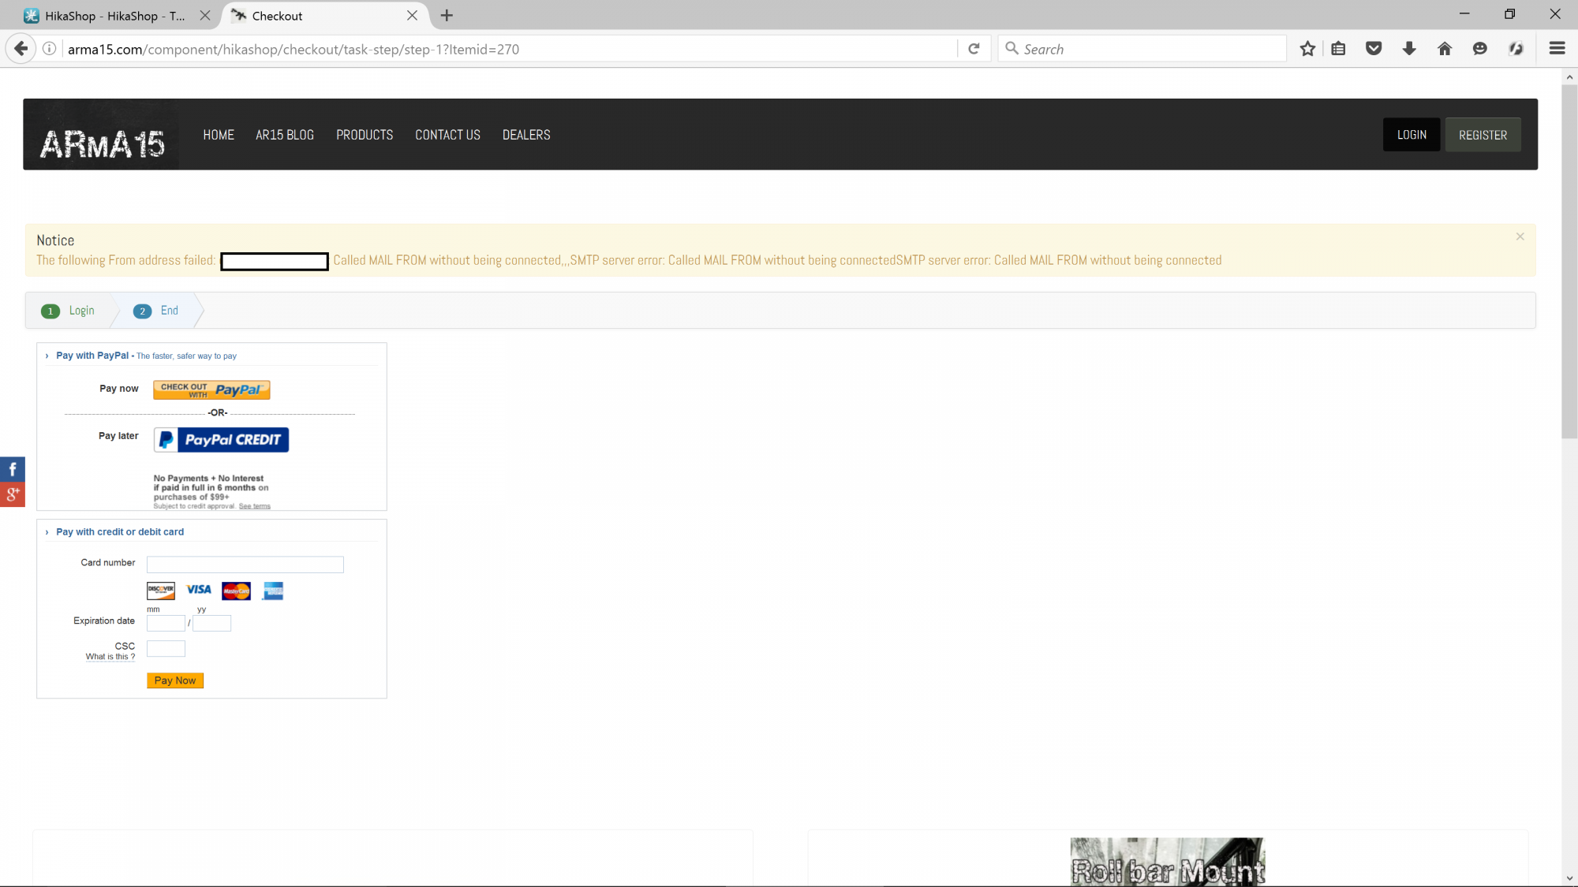The height and width of the screenshot is (887, 1578).
Task: Bookmark this page with star icon
Action: click(1307, 49)
